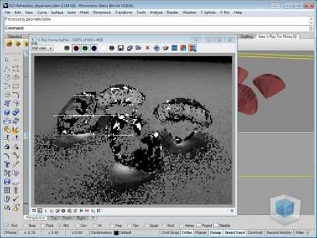Click the CPlane label in status bar
Viewport: 317px width, 238px height.
[x=10, y=233]
